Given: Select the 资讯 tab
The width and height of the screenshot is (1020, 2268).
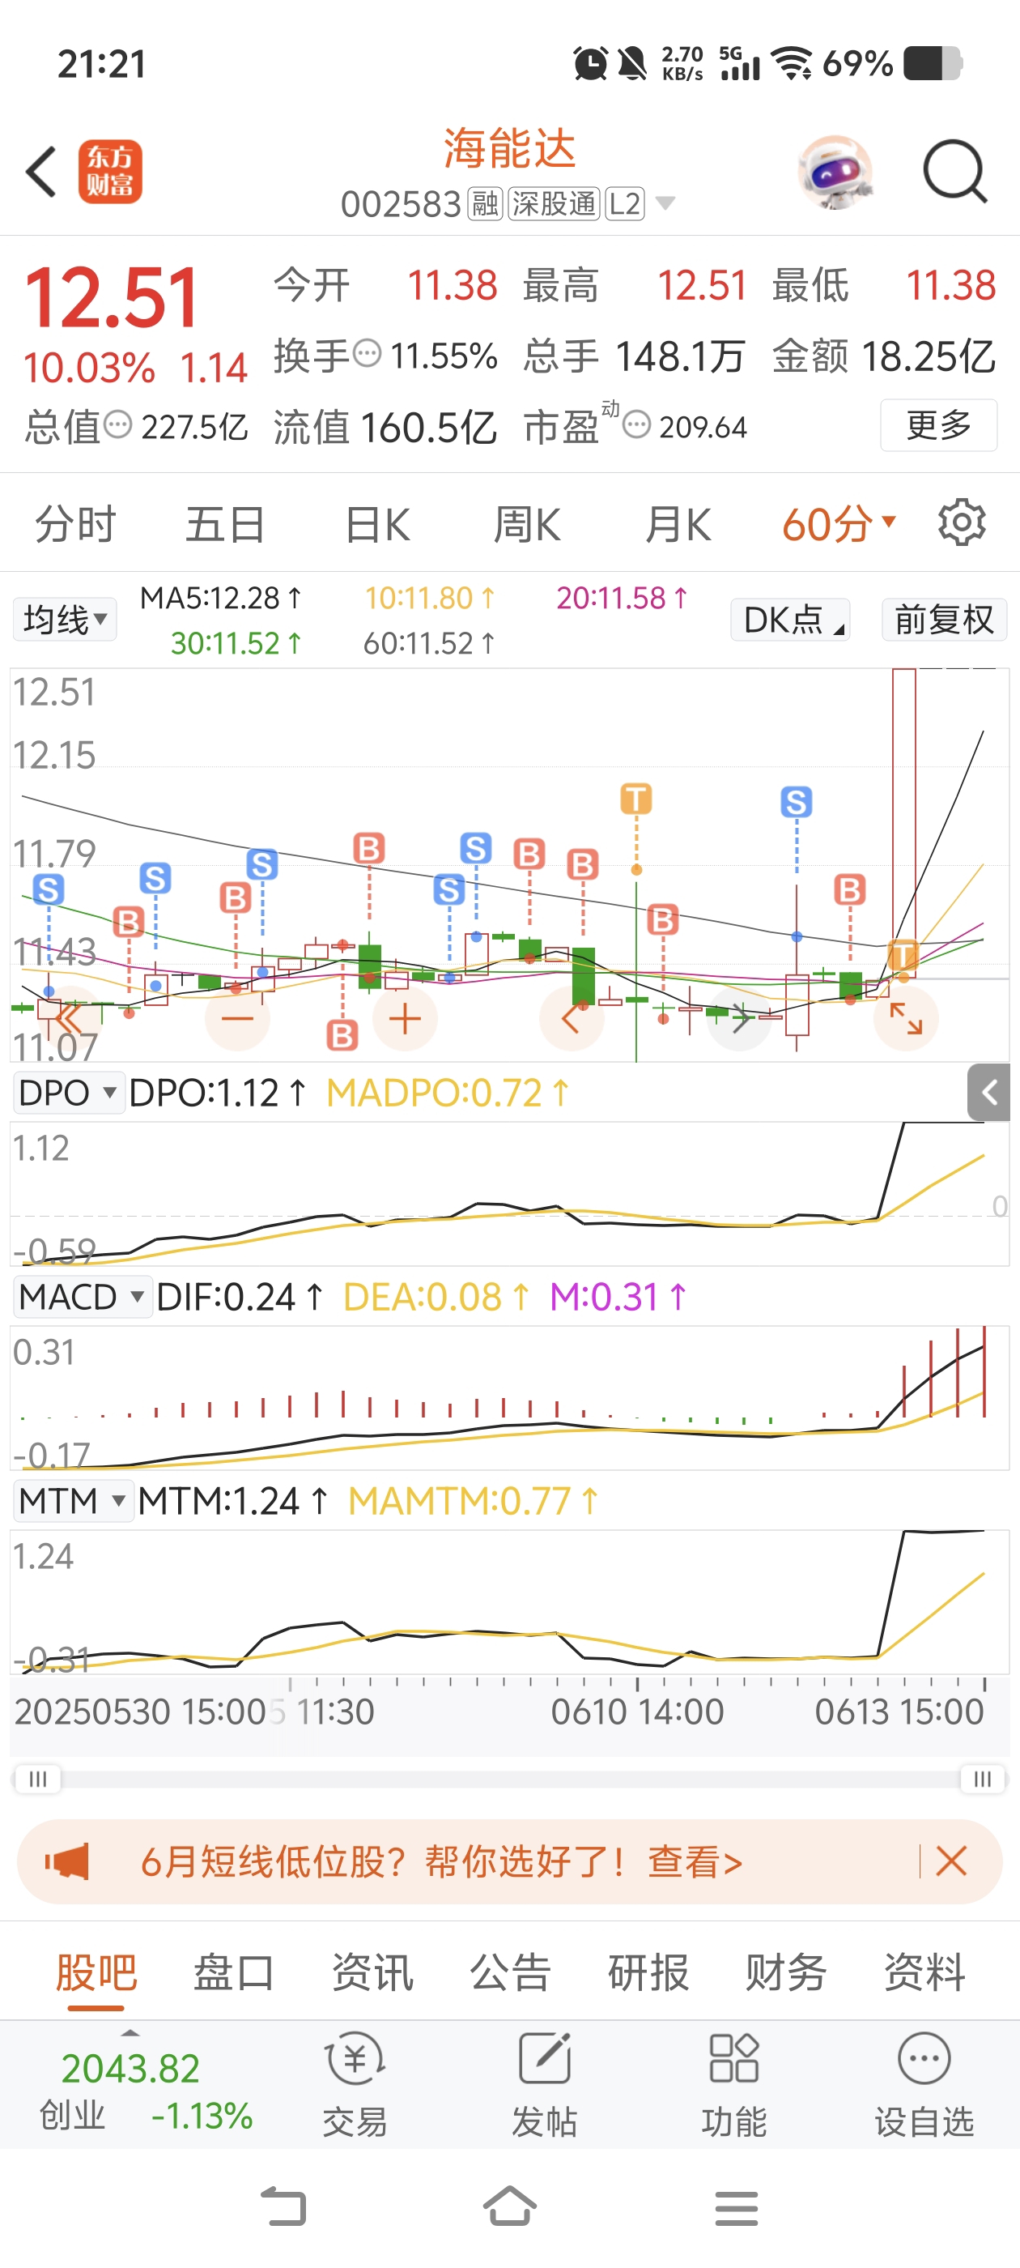Looking at the screenshot, I should (x=372, y=1972).
